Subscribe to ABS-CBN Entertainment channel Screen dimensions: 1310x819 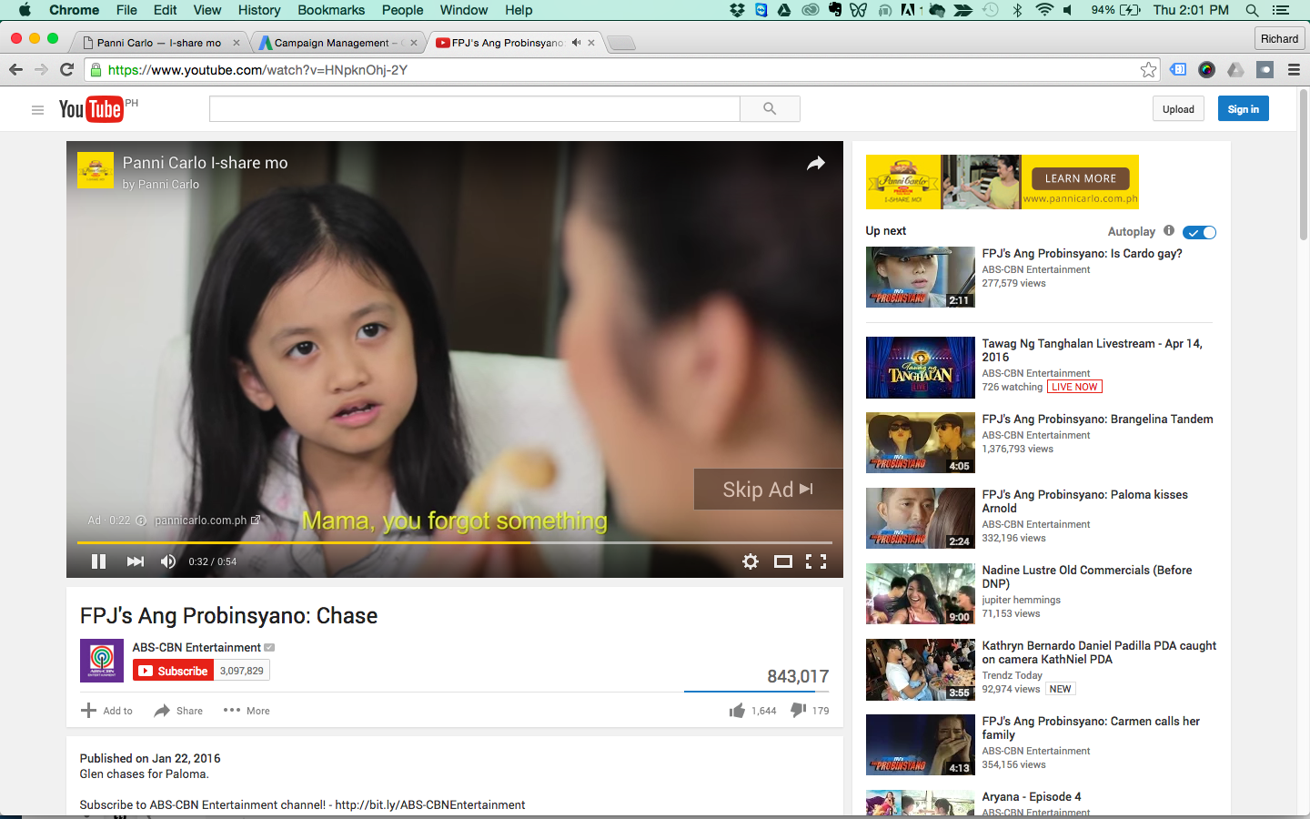point(173,671)
